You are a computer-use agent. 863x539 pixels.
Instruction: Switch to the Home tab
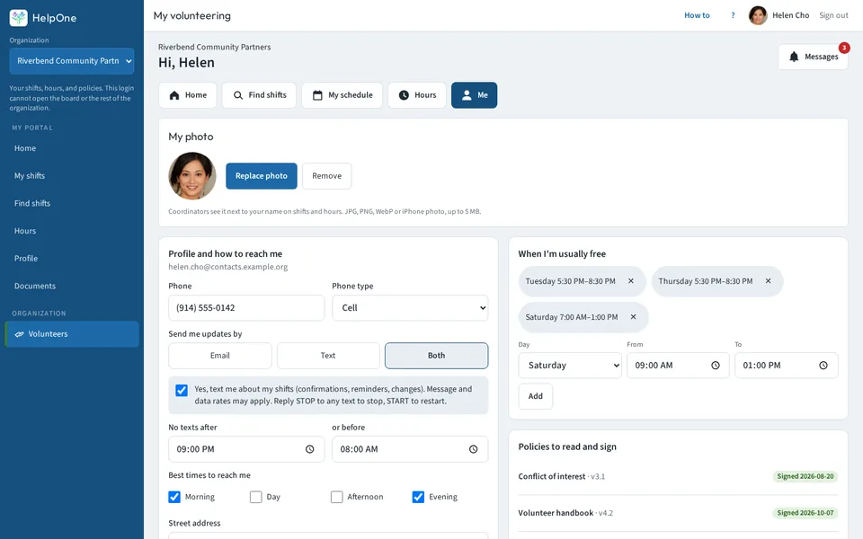tap(188, 95)
